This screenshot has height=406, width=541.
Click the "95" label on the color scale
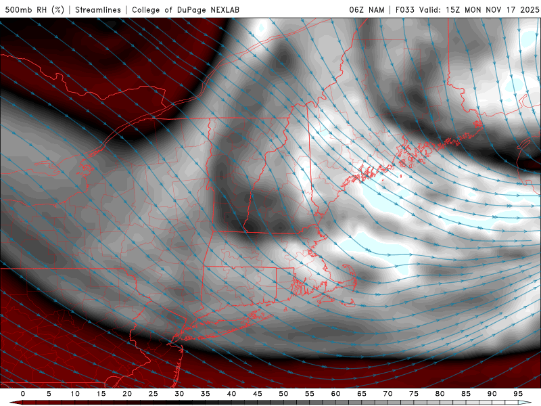pyautogui.click(x=518, y=394)
